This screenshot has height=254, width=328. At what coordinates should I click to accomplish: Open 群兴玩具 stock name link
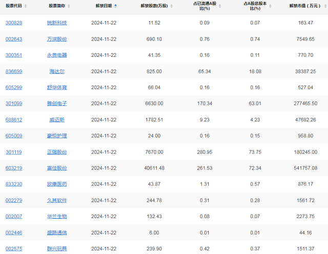(x=57, y=249)
